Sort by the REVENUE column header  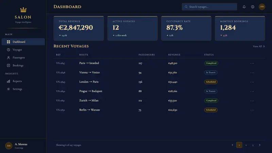pos(174,55)
